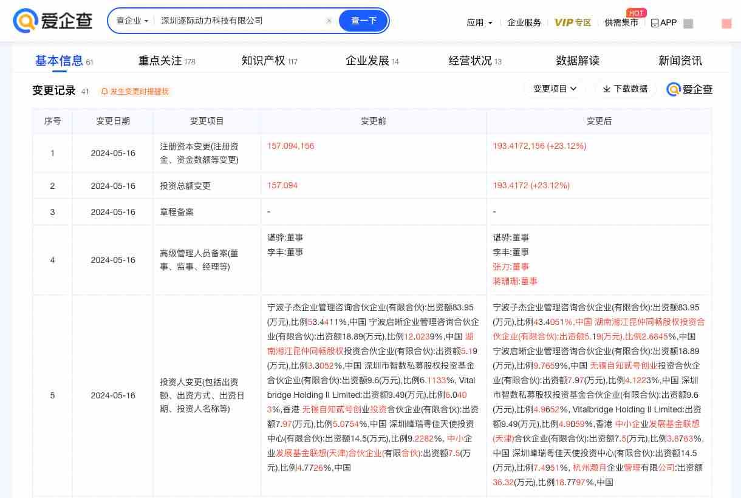Image resolution: width=741 pixels, height=498 pixels.
Task: Click the HOT badge above 供需集市
Action: (636, 13)
